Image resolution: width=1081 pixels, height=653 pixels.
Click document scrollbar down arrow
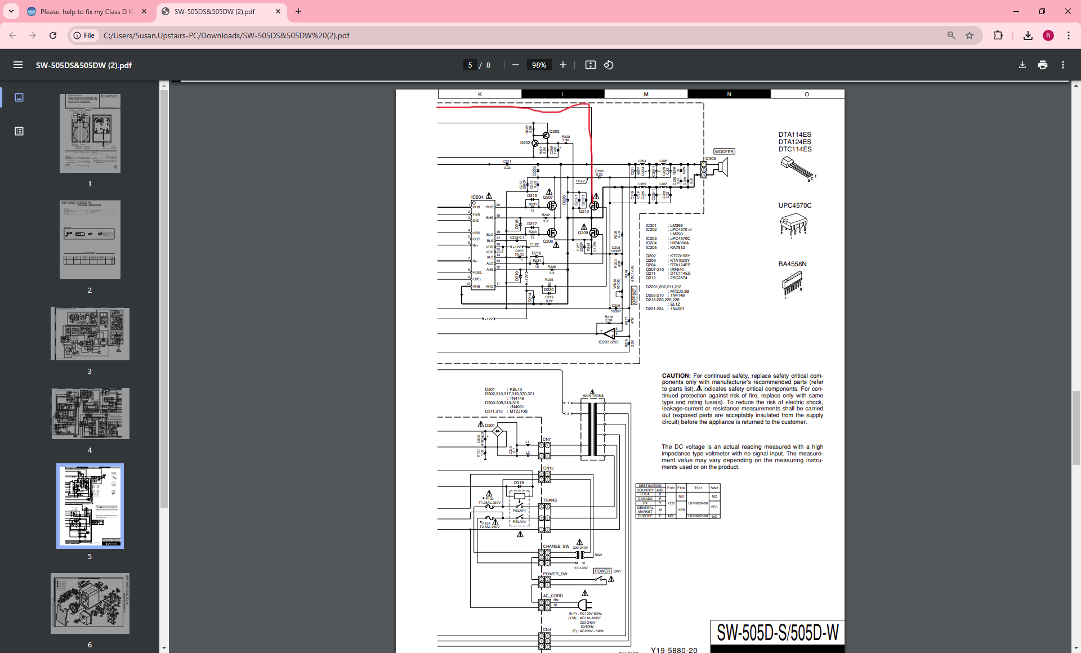[x=1076, y=648]
